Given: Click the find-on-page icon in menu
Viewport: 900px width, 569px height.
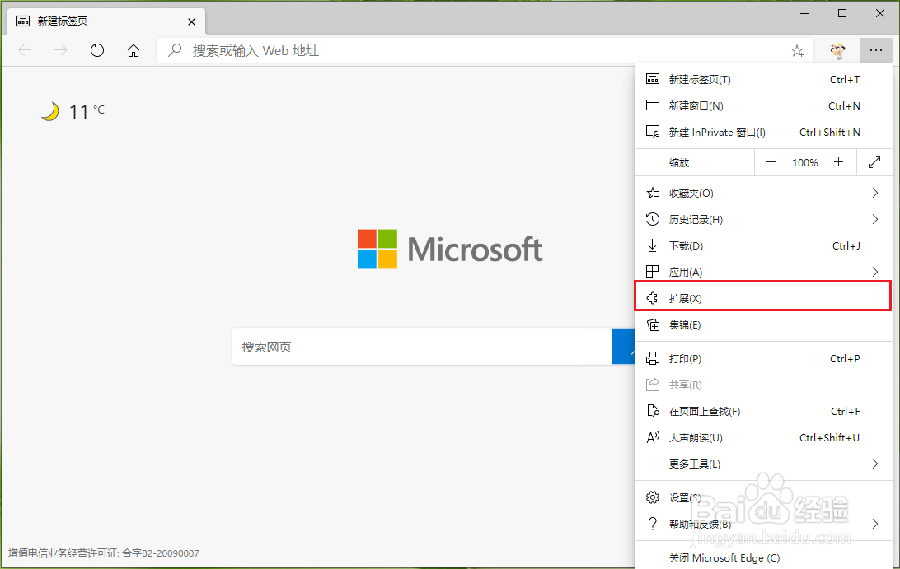Looking at the screenshot, I should coord(654,411).
